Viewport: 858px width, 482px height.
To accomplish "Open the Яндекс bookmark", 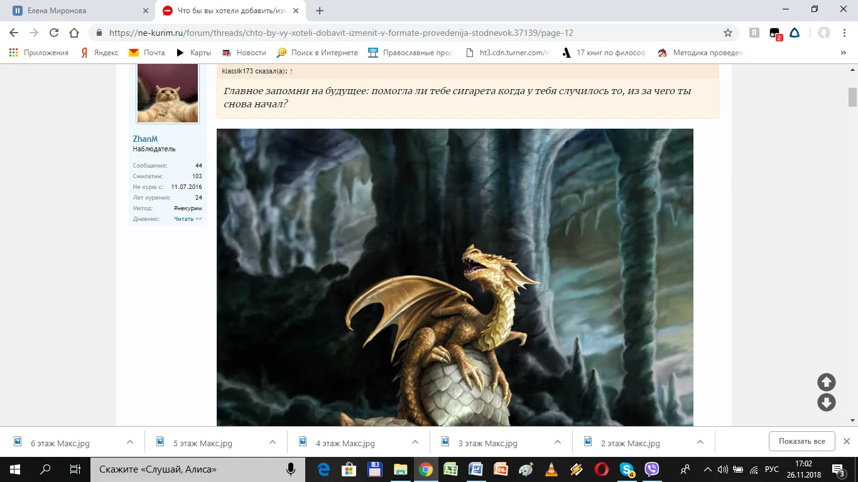I will [x=99, y=53].
